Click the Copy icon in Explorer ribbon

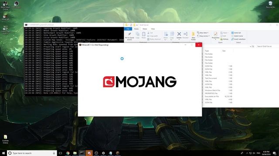coord(138,36)
